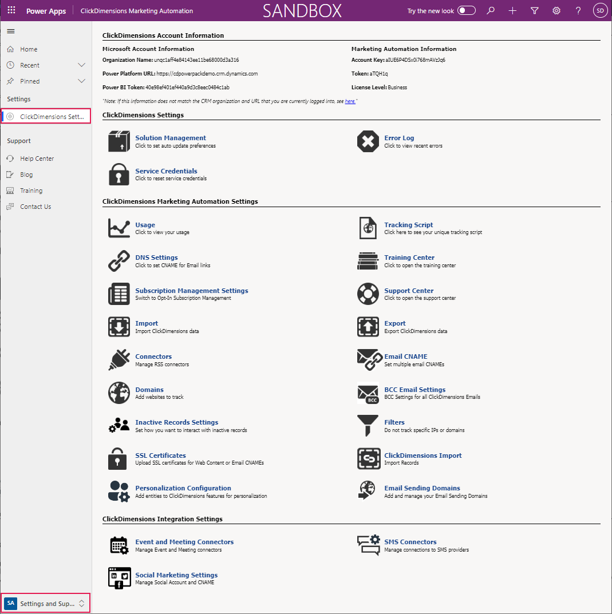Collapse the navigation with the hamburger icon

[x=11, y=31]
